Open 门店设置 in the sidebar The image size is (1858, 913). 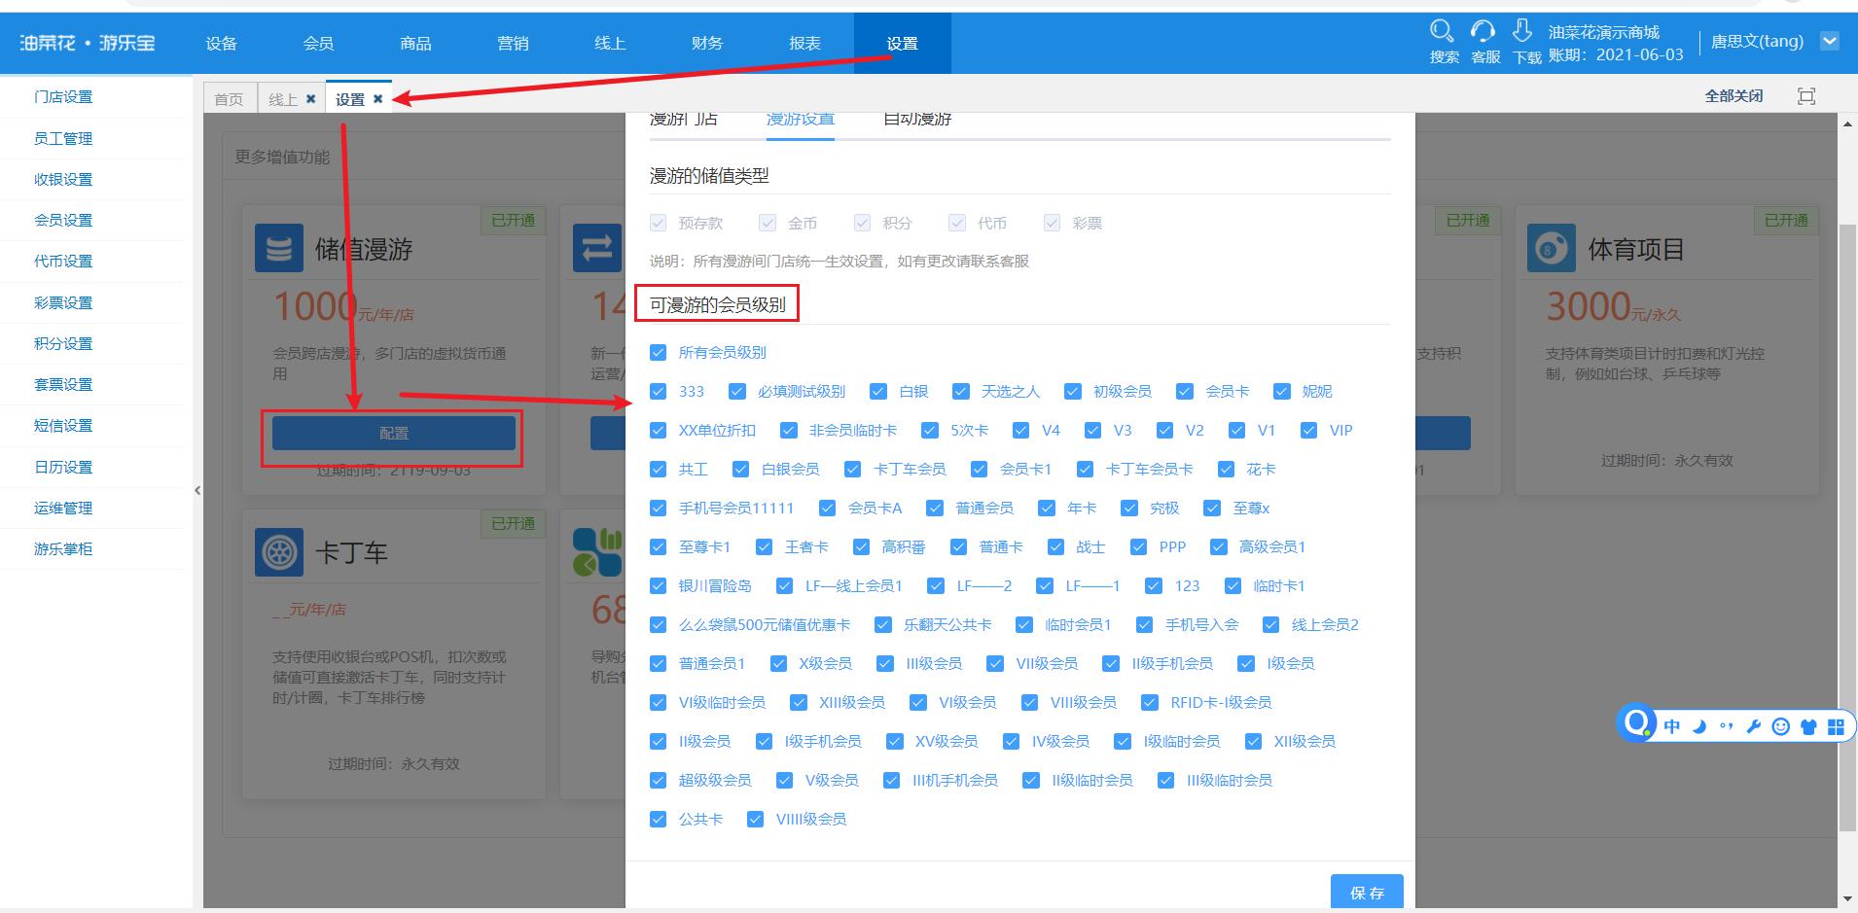click(x=63, y=96)
